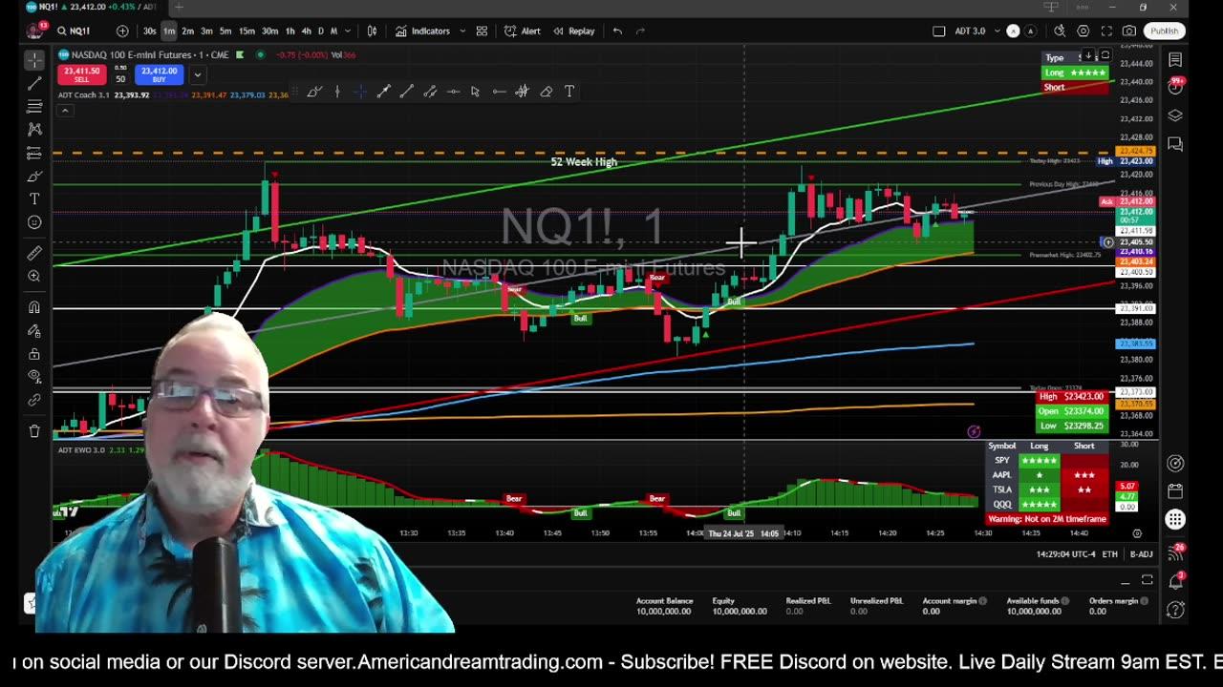Toggle lock all drawings

pyautogui.click(x=34, y=354)
